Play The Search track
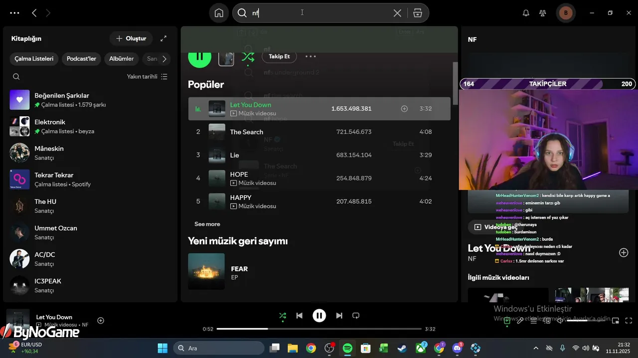This screenshot has width=638, height=358. pos(319,132)
